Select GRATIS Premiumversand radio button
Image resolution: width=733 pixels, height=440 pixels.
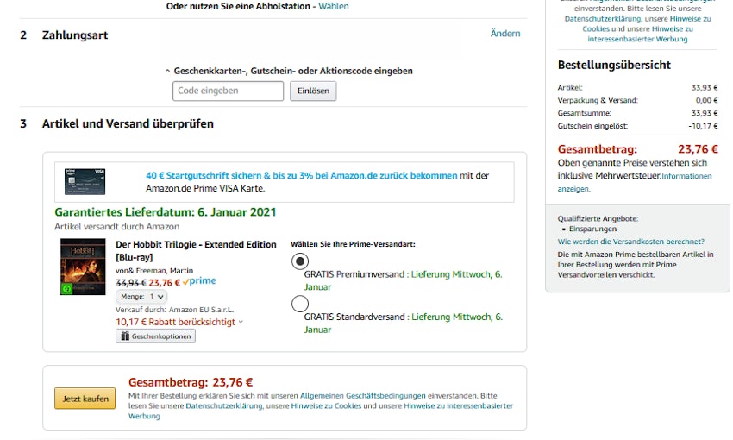tap(299, 261)
